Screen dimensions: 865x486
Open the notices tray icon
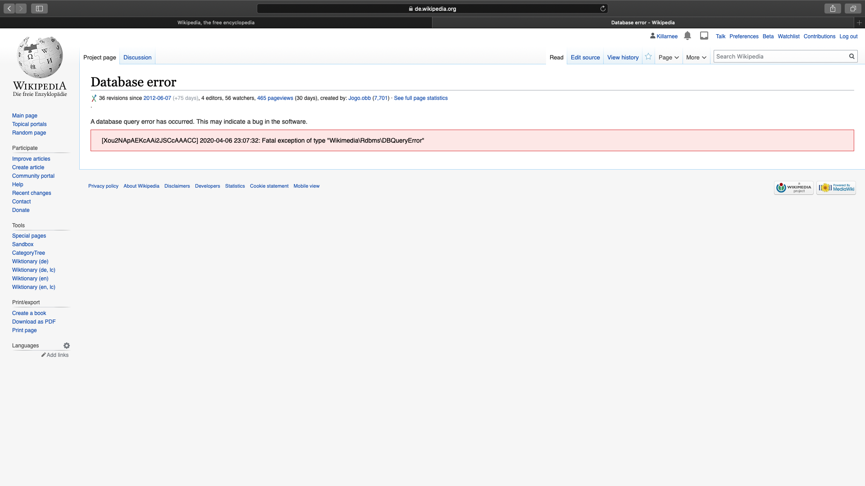point(704,36)
